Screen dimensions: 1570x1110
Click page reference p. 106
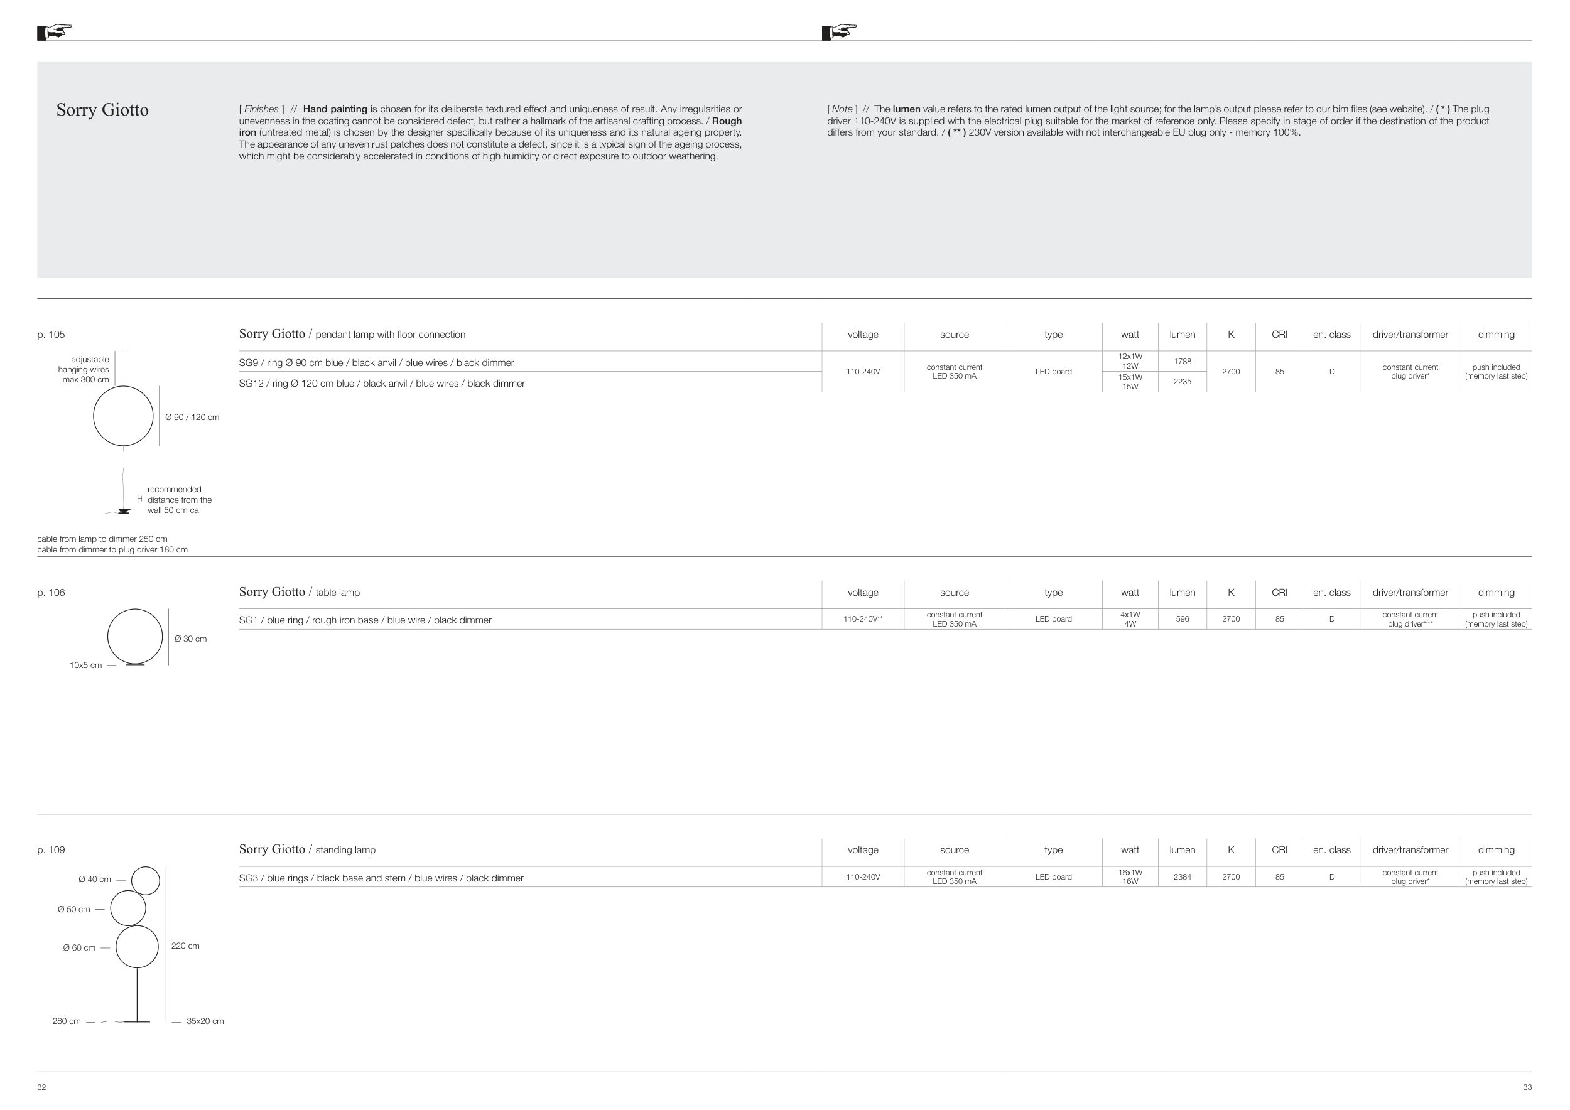[51, 593]
